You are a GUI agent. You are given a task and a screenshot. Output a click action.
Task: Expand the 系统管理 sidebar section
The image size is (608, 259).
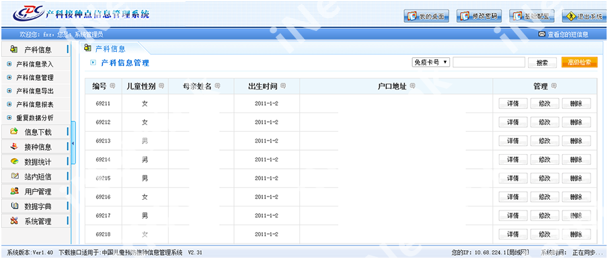click(36, 222)
